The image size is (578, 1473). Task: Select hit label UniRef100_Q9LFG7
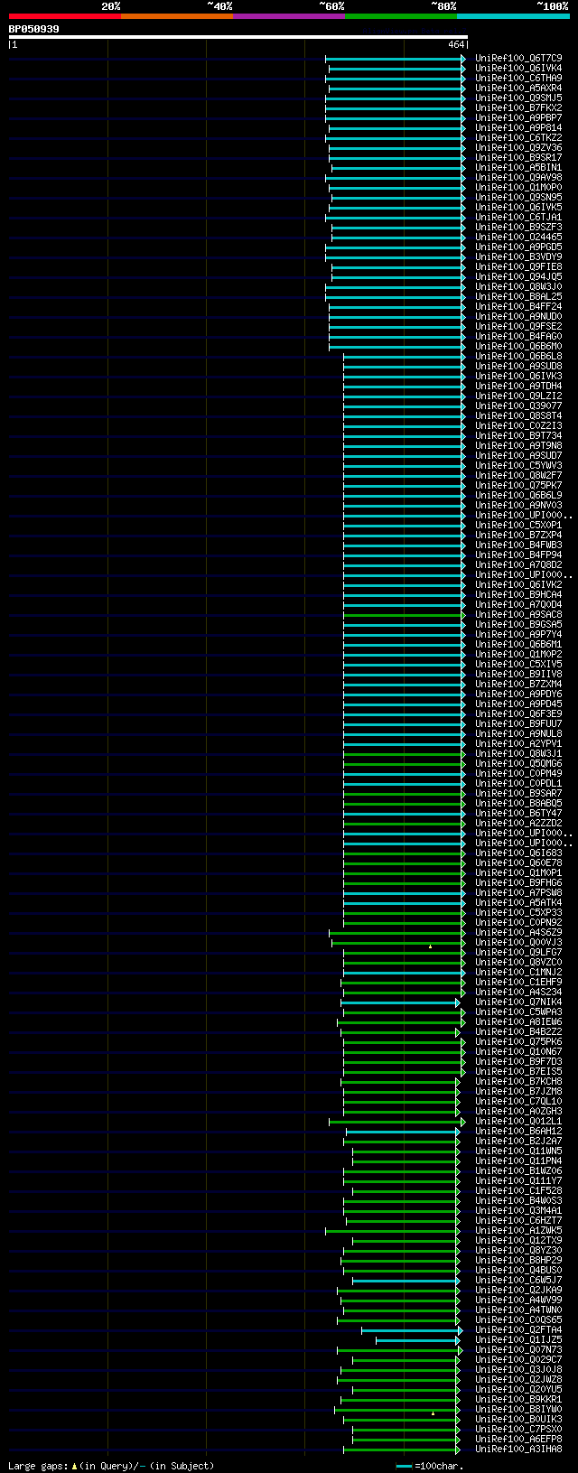[518, 952]
